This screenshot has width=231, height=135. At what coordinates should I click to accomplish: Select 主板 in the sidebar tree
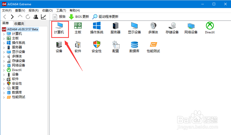(x=15, y=38)
